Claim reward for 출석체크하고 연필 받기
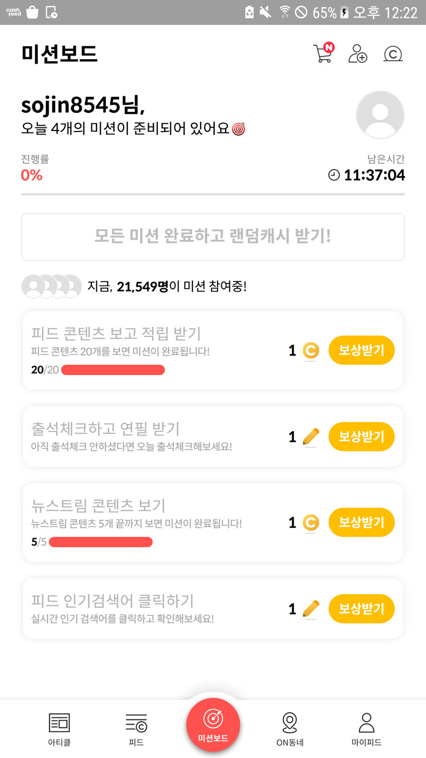 coord(361,437)
